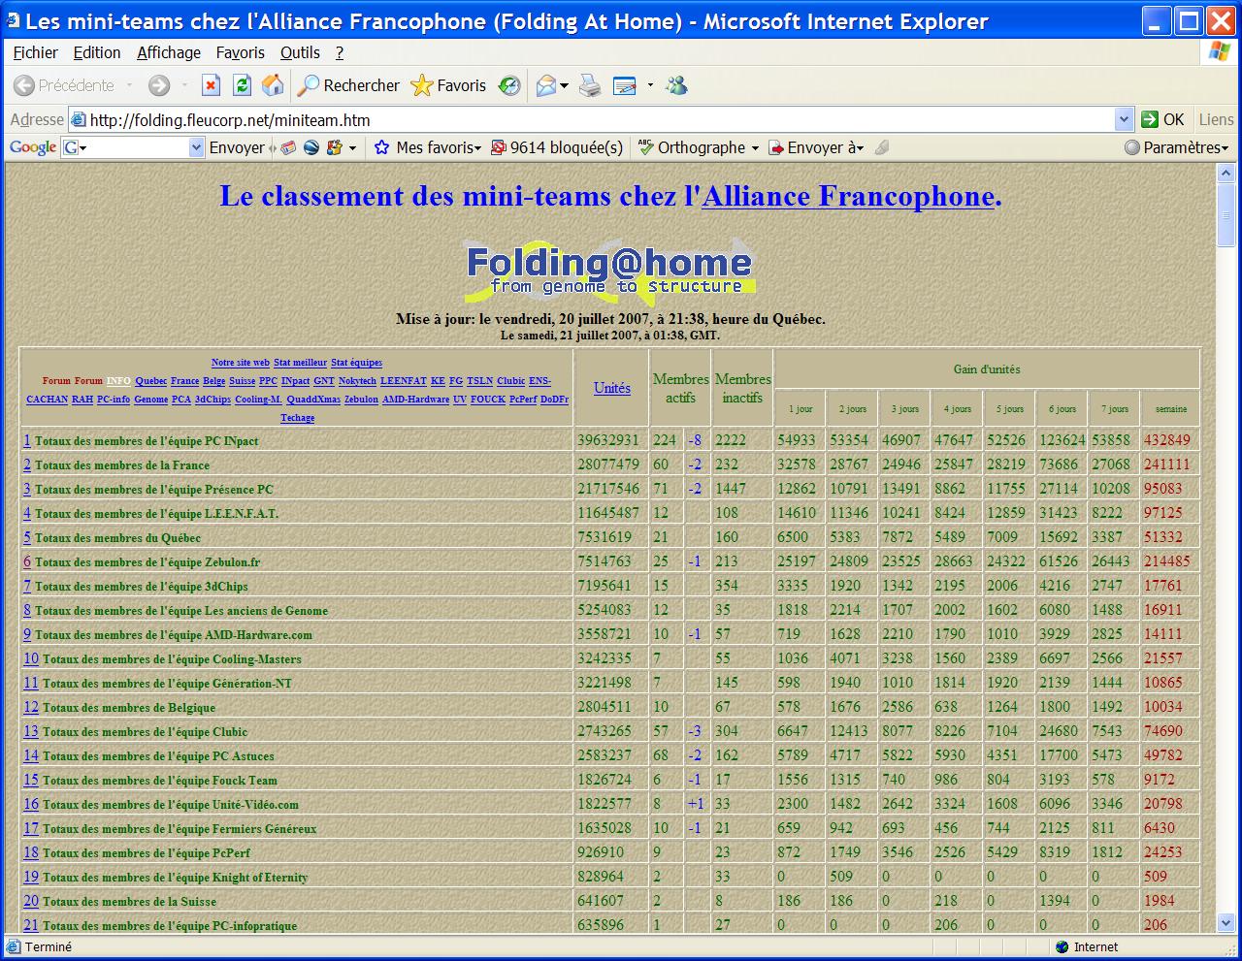Screen dimensions: 1242x961
Task: Click the Refresh page icon
Action: (x=242, y=86)
